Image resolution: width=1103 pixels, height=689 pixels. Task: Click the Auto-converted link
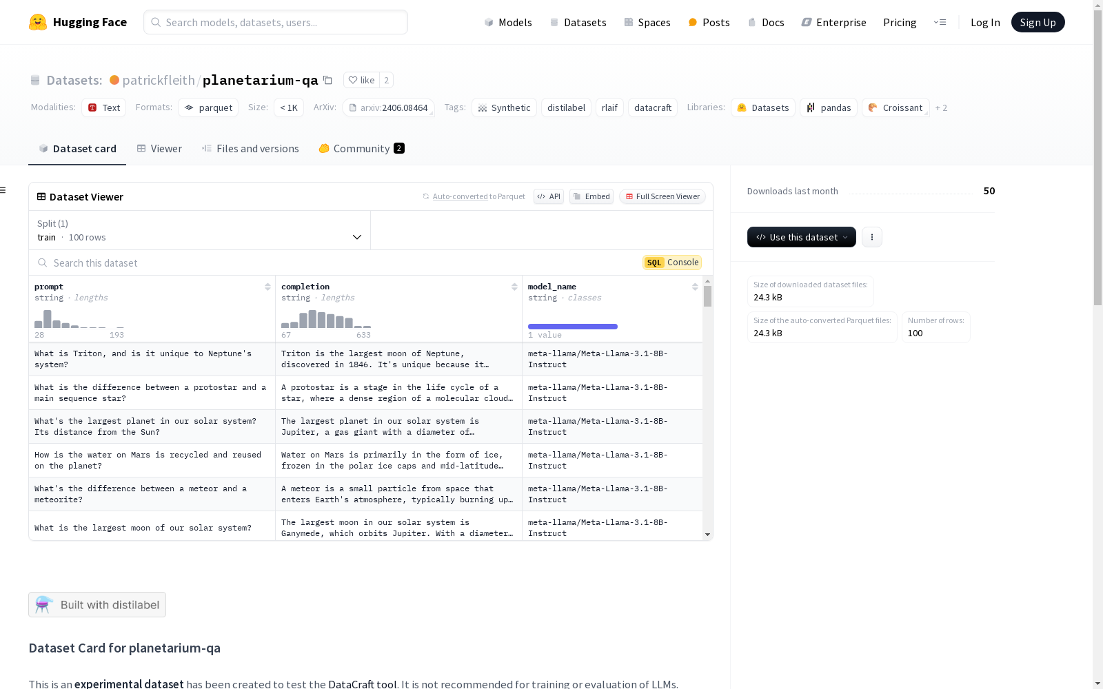coord(460,196)
